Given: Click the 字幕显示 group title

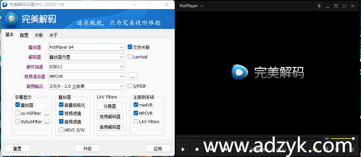Looking at the screenshot, I should 23,97.
